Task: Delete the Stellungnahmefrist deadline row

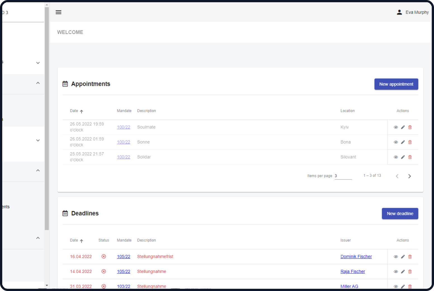Action: 410,257
